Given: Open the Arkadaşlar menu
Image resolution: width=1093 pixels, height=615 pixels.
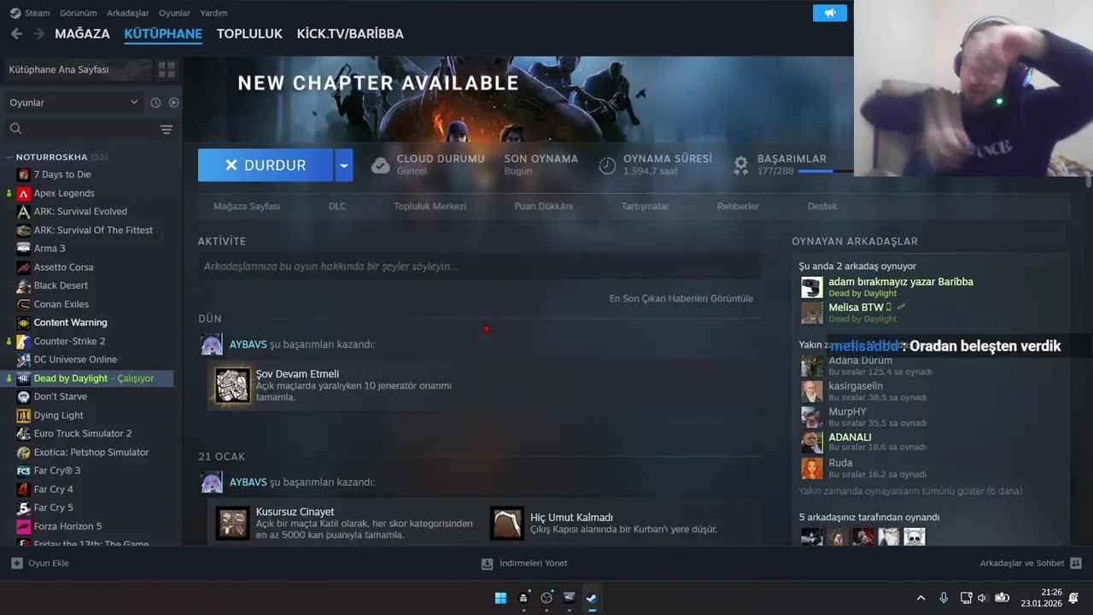Looking at the screenshot, I should pos(127,13).
